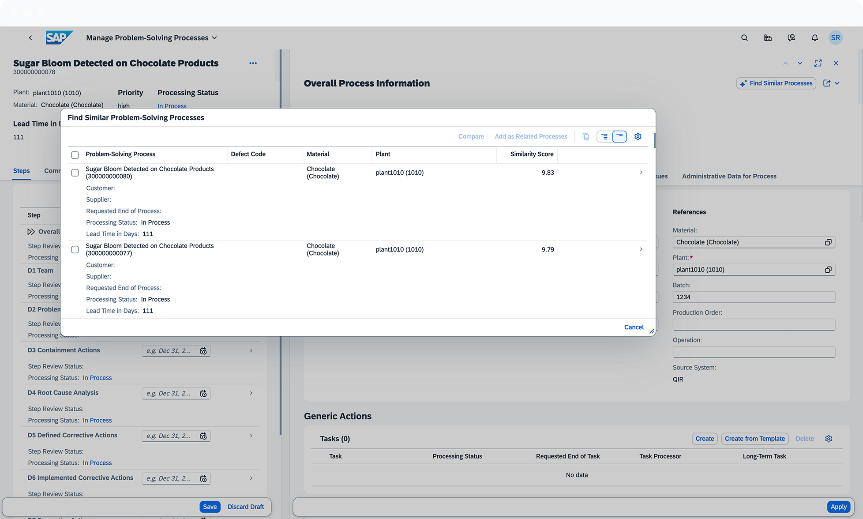The width and height of the screenshot is (863, 519).
Task: Click the SAP logo
Action: [x=59, y=38]
